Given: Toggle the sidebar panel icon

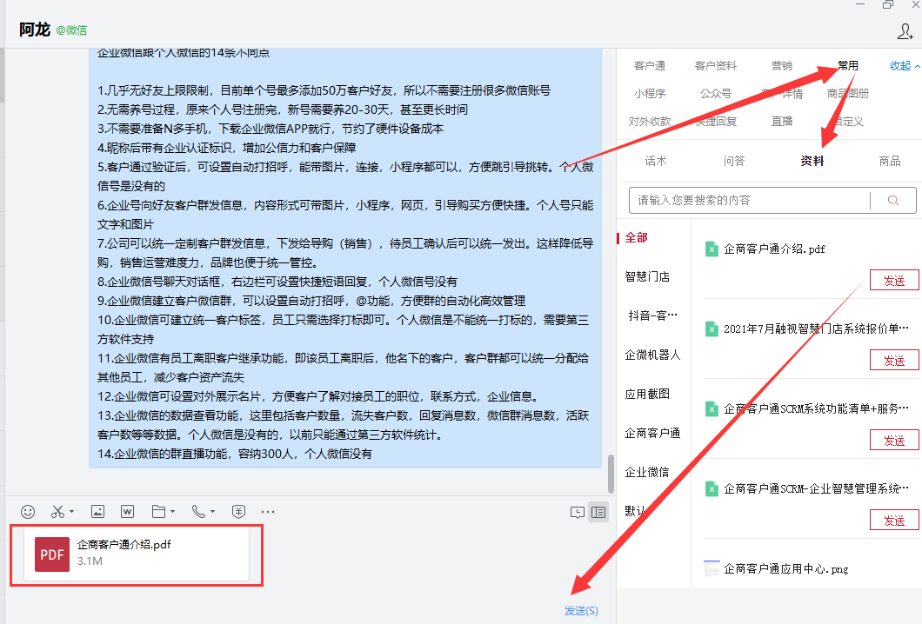Looking at the screenshot, I should click(x=598, y=513).
